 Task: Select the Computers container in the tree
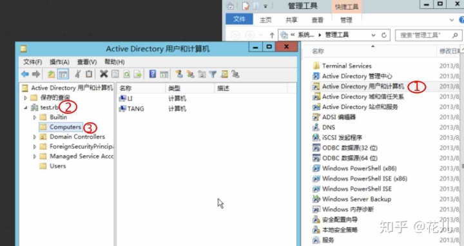[x=61, y=127]
